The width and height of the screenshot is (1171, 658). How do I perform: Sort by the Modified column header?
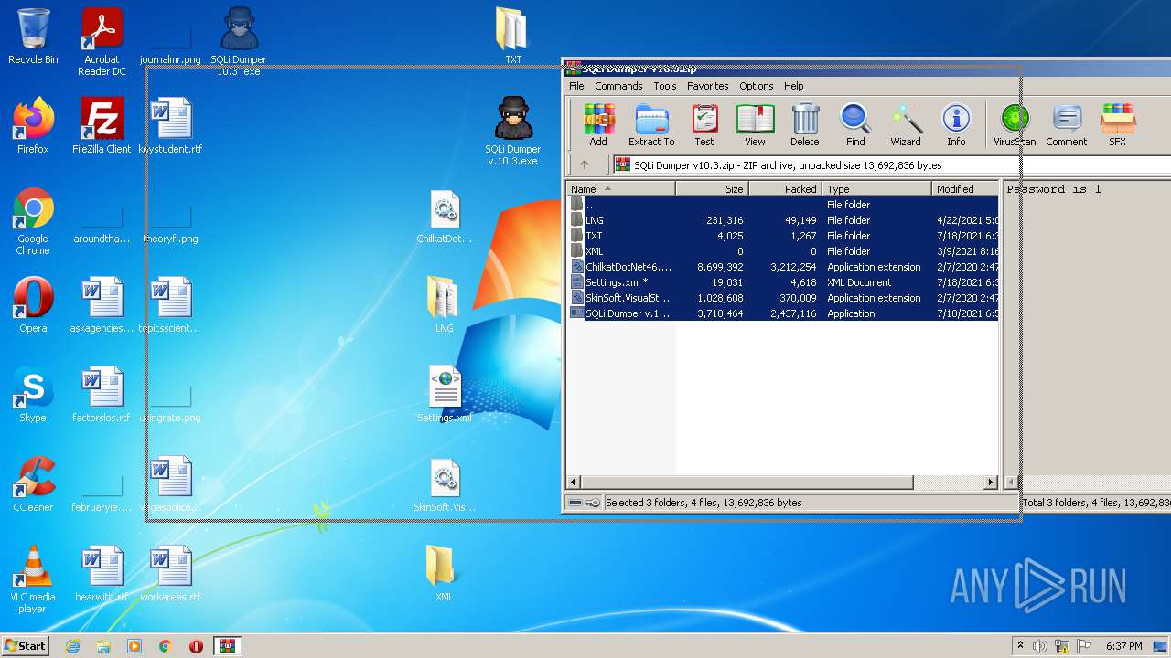pyautogui.click(x=965, y=189)
